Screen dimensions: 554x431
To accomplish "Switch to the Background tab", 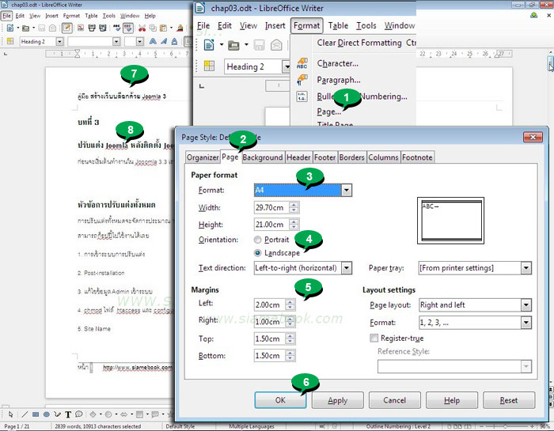I will (263, 157).
